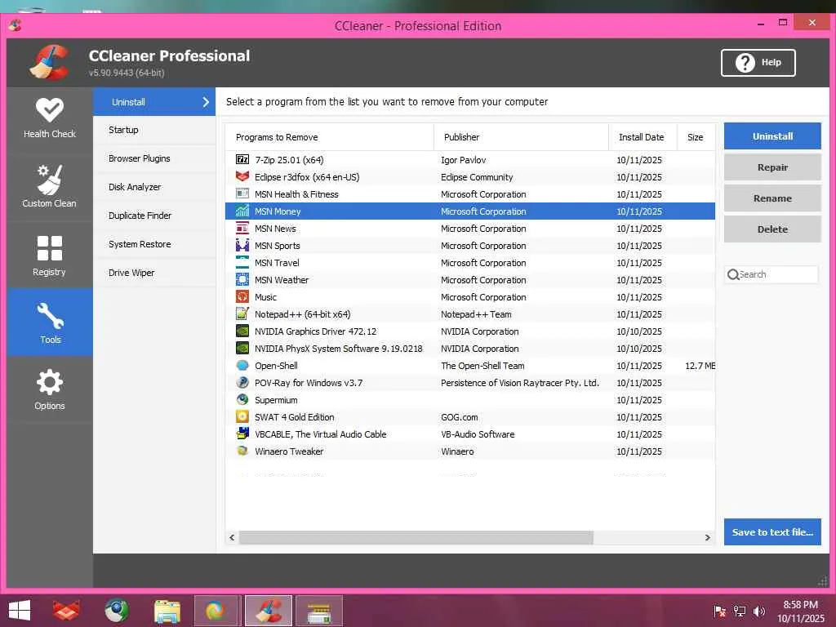The height and width of the screenshot is (627, 836).
Task: Sort by Size column header
Action: pyautogui.click(x=696, y=137)
